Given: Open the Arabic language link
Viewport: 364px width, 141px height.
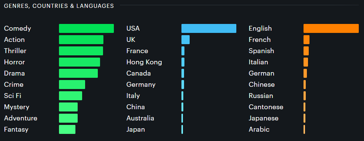Looking at the screenshot, I should (x=259, y=129).
